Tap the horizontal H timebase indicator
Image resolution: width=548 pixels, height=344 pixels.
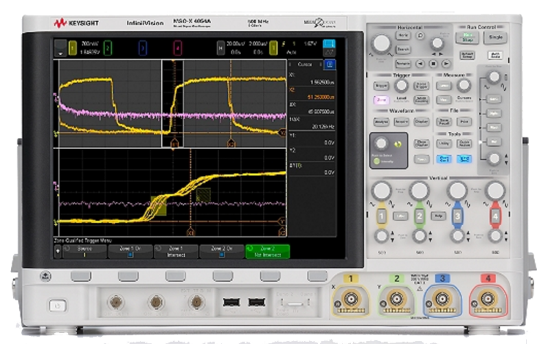(x=220, y=48)
